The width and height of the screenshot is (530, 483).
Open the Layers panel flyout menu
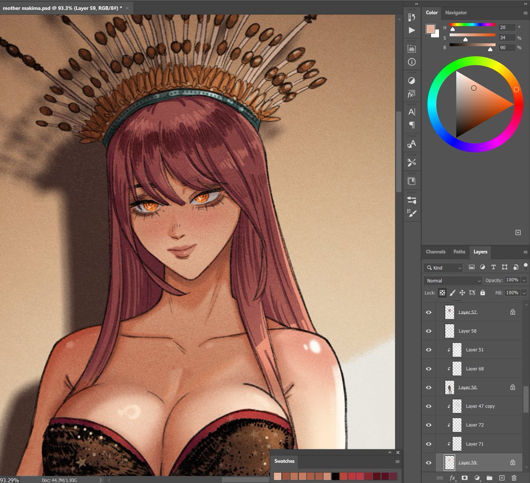point(525,252)
